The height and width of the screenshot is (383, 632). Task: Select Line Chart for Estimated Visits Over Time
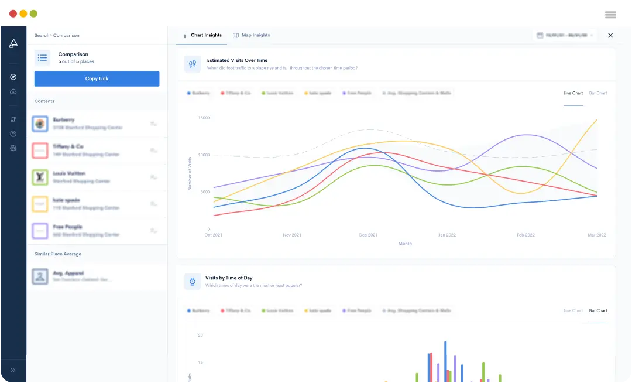click(573, 93)
